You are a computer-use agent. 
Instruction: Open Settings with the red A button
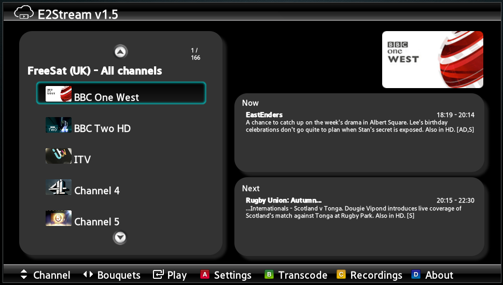(x=205, y=275)
